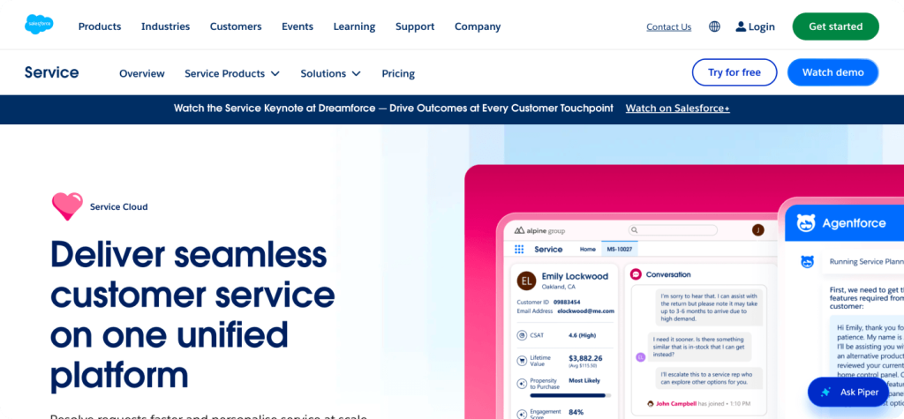Click the Login text link
Viewport: 904px width, 419px height.
point(762,26)
